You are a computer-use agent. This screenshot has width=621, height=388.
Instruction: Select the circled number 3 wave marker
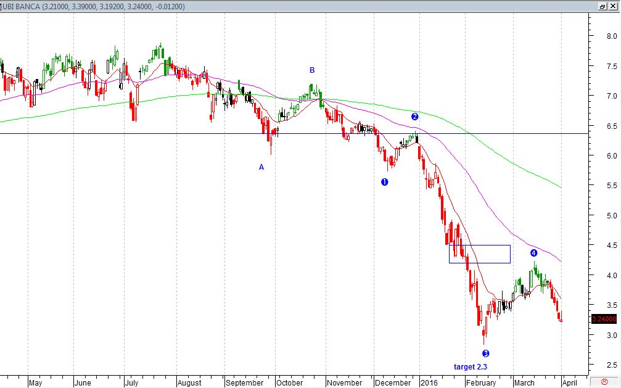pos(485,353)
